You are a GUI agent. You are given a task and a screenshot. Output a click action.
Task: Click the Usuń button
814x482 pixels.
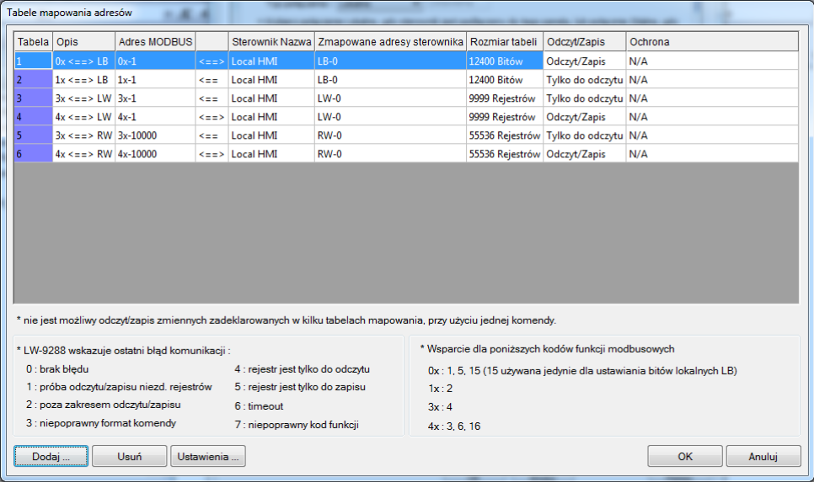pos(129,456)
